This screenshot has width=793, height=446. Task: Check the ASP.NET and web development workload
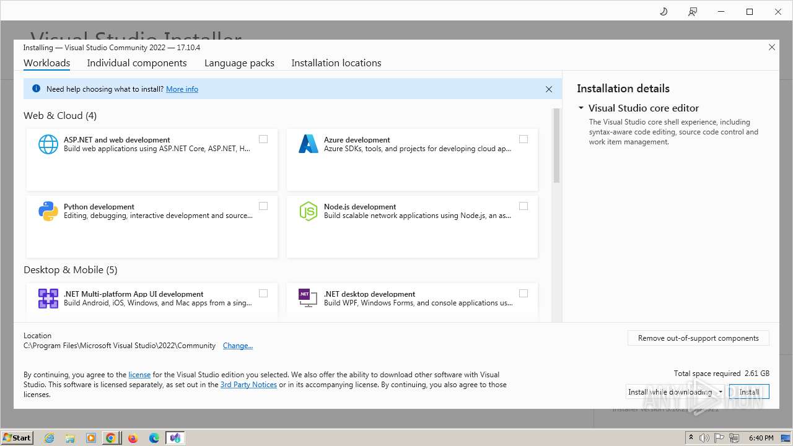(263, 139)
